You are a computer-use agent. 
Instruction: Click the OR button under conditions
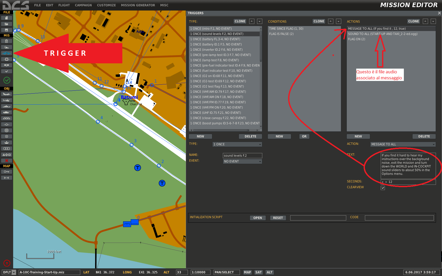coord(304,136)
